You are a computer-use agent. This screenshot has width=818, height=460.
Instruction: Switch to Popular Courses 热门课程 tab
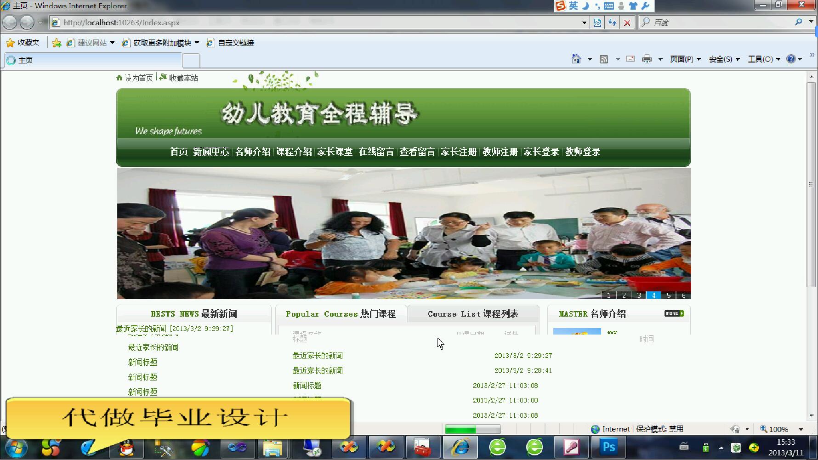(341, 314)
